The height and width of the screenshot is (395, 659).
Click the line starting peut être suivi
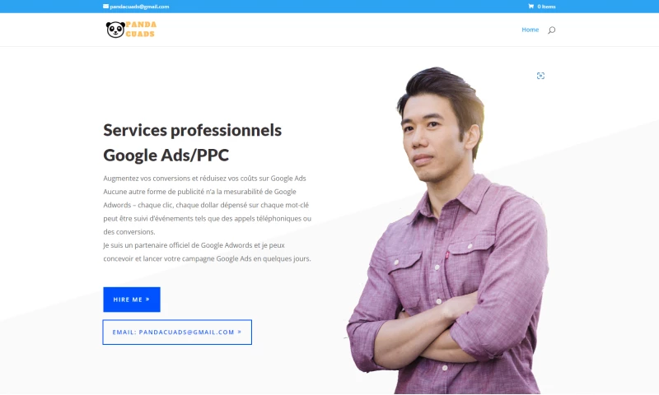[x=208, y=218]
